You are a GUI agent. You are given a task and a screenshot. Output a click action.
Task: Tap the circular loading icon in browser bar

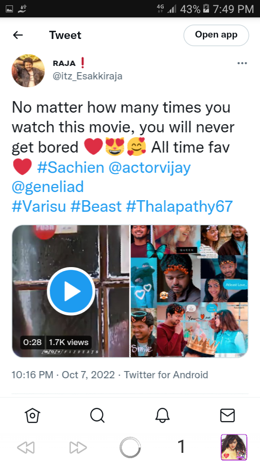coord(130,448)
